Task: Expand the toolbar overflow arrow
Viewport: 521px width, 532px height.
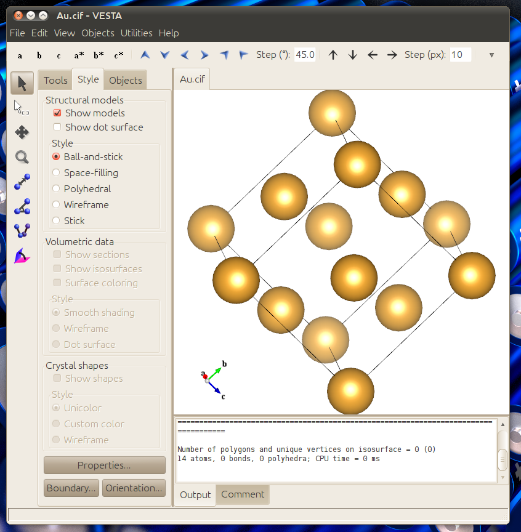Action: pyautogui.click(x=491, y=55)
